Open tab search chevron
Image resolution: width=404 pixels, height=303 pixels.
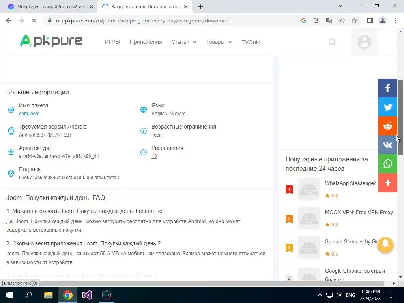[x=340, y=6]
